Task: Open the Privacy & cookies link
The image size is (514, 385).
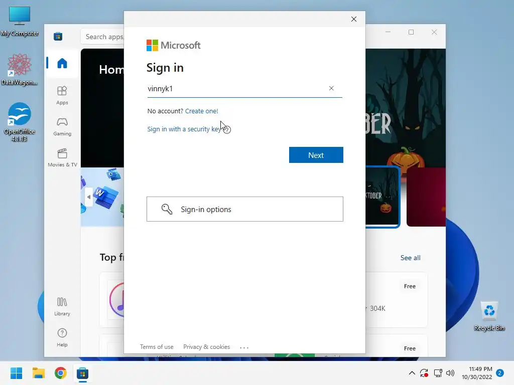Action: (206, 347)
